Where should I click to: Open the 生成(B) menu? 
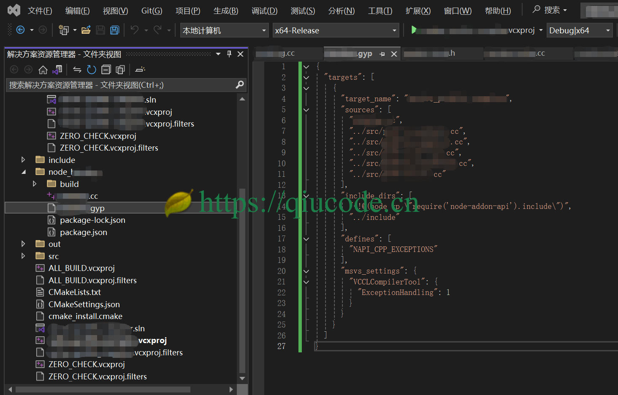pos(226,11)
